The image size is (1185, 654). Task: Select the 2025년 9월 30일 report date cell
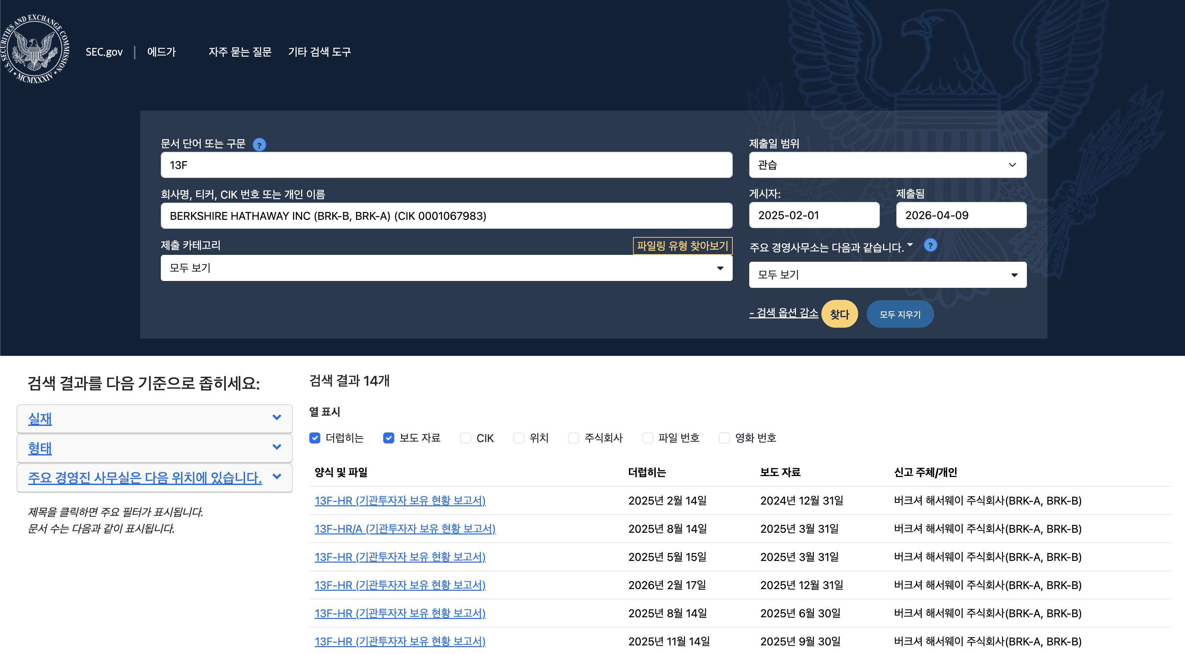[x=800, y=641]
